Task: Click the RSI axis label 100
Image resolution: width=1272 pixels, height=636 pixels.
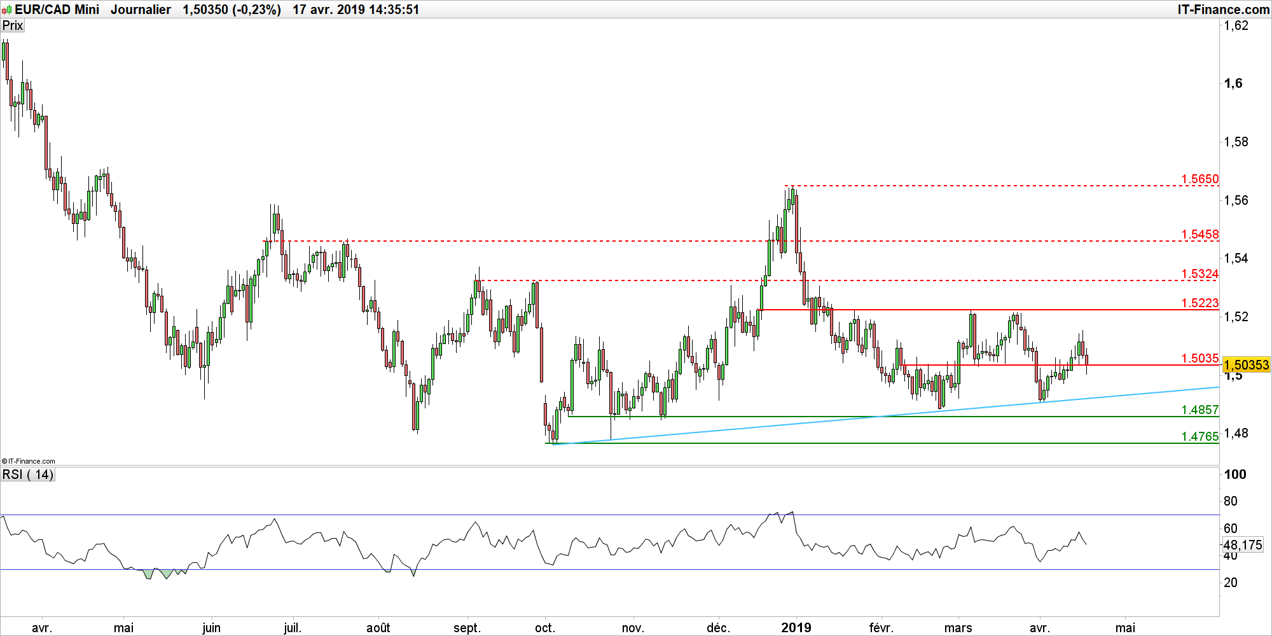Action: 1234,474
